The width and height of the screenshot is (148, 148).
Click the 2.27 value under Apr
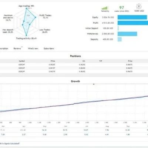(24, 135)
